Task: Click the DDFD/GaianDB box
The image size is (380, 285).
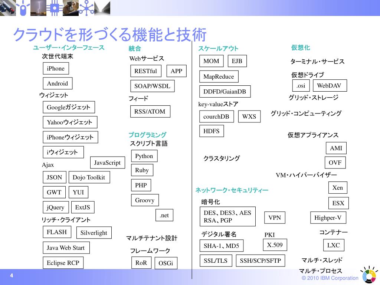Action: [225, 91]
